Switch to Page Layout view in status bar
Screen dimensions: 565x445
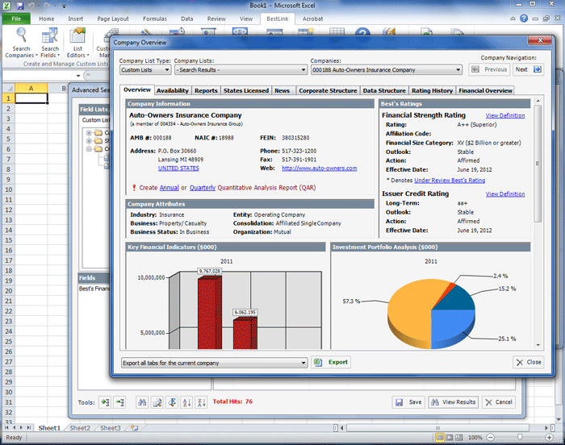click(450, 438)
